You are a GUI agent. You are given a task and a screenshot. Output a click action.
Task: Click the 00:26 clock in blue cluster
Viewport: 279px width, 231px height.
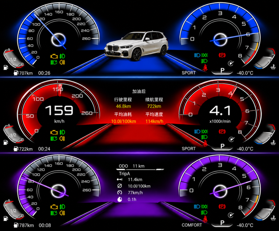[x=44, y=73]
